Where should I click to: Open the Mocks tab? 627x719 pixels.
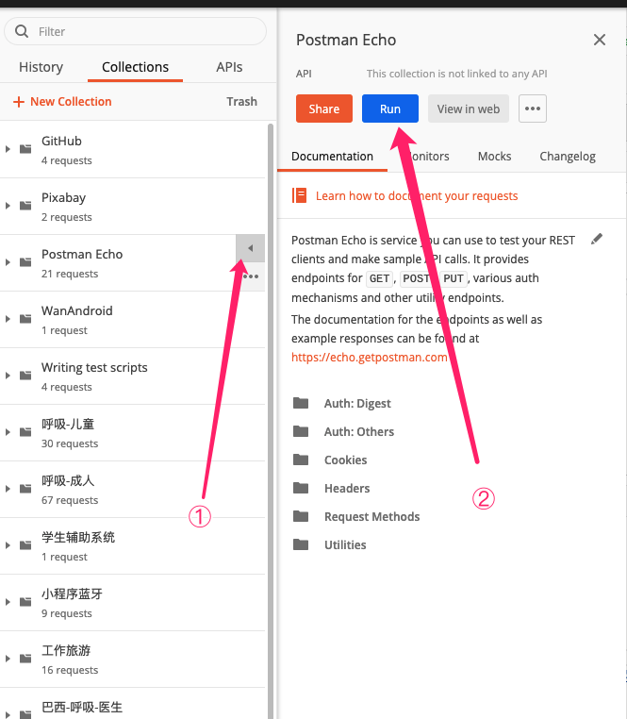(x=495, y=157)
